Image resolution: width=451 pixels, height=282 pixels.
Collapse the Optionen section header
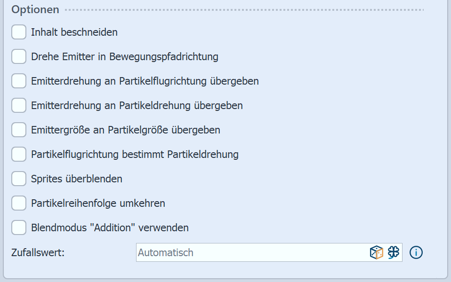tap(35, 9)
